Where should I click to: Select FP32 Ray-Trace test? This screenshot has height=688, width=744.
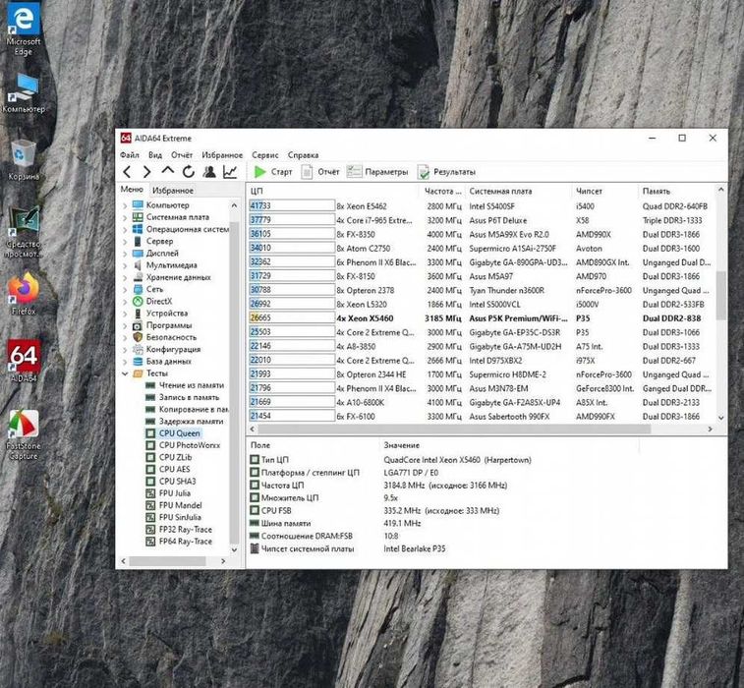click(186, 530)
